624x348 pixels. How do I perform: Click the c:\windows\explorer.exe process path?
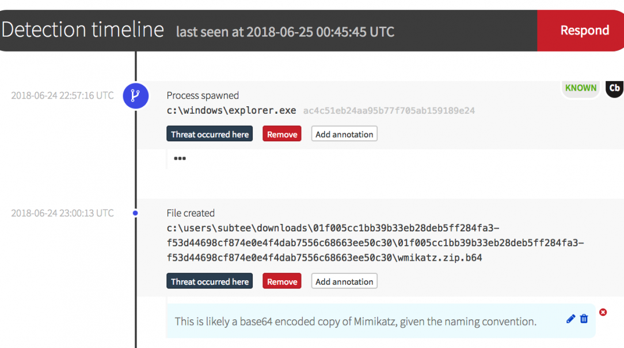pyautogui.click(x=231, y=111)
